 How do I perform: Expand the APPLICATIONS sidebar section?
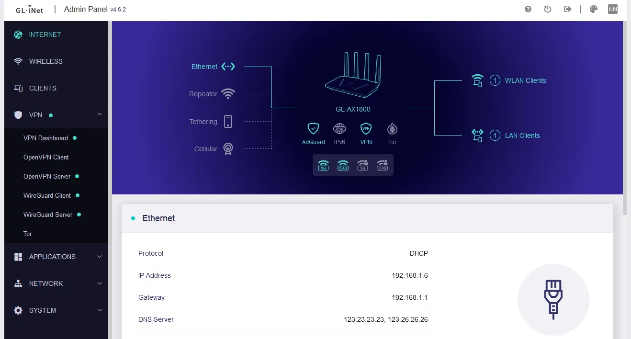[100, 257]
